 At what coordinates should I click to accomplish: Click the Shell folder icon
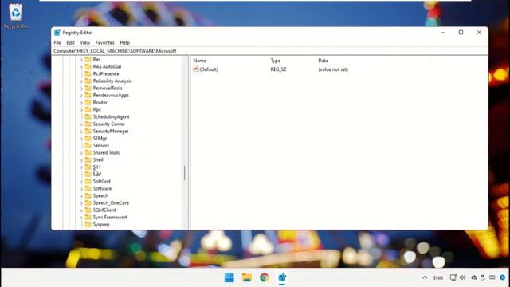click(88, 159)
